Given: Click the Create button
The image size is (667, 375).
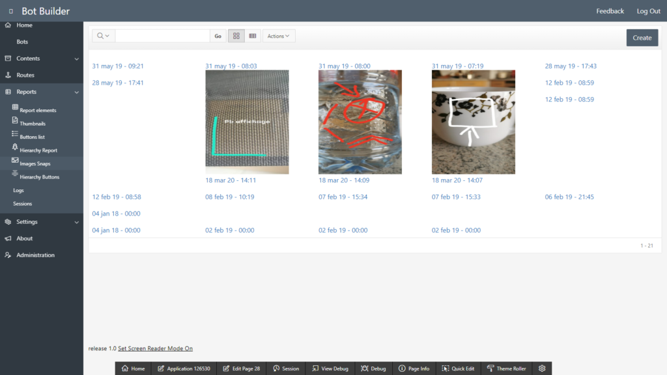Looking at the screenshot, I should pyautogui.click(x=642, y=38).
